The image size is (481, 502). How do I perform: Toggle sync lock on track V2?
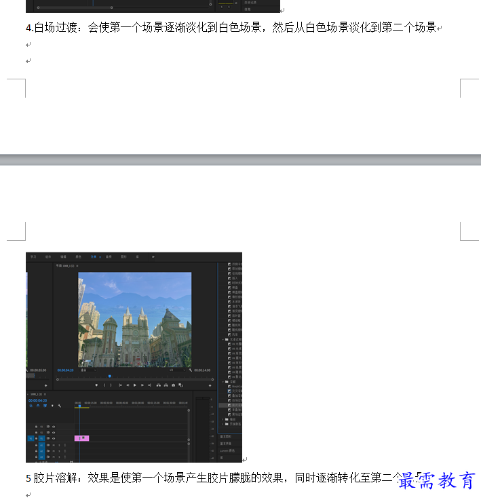48,433
